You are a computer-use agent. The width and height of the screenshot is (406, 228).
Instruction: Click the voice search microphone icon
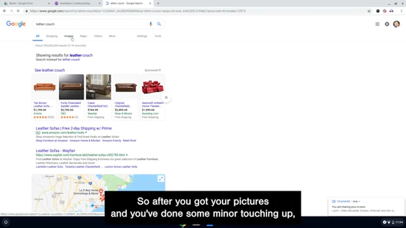(151, 24)
